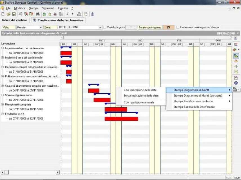The image size is (241, 180).
Task: Click the colored pie chart icon in right sidebar
Action: coord(235,50)
